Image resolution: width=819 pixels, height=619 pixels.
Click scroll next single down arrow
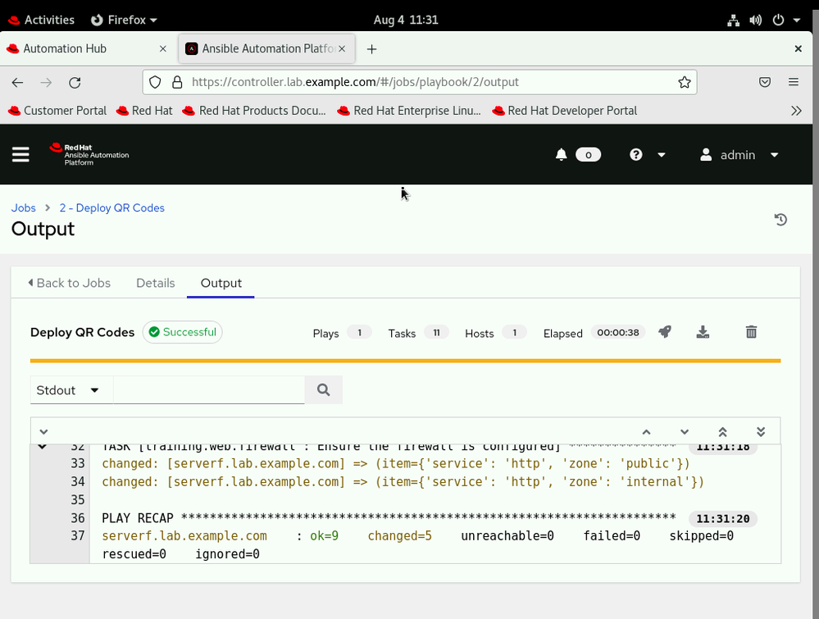tap(685, 432)
